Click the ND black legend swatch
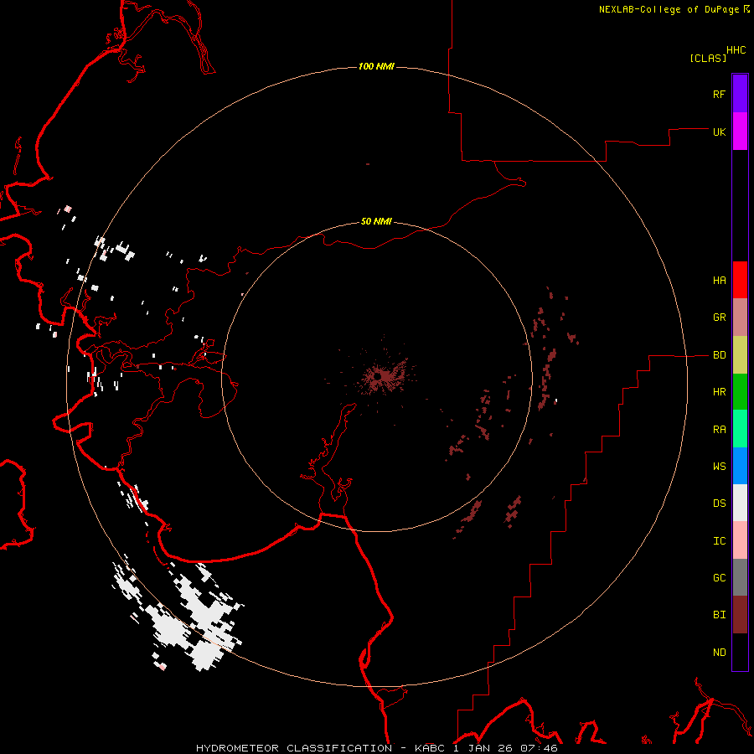Screen dimensions: 754x754 (740, 652)
